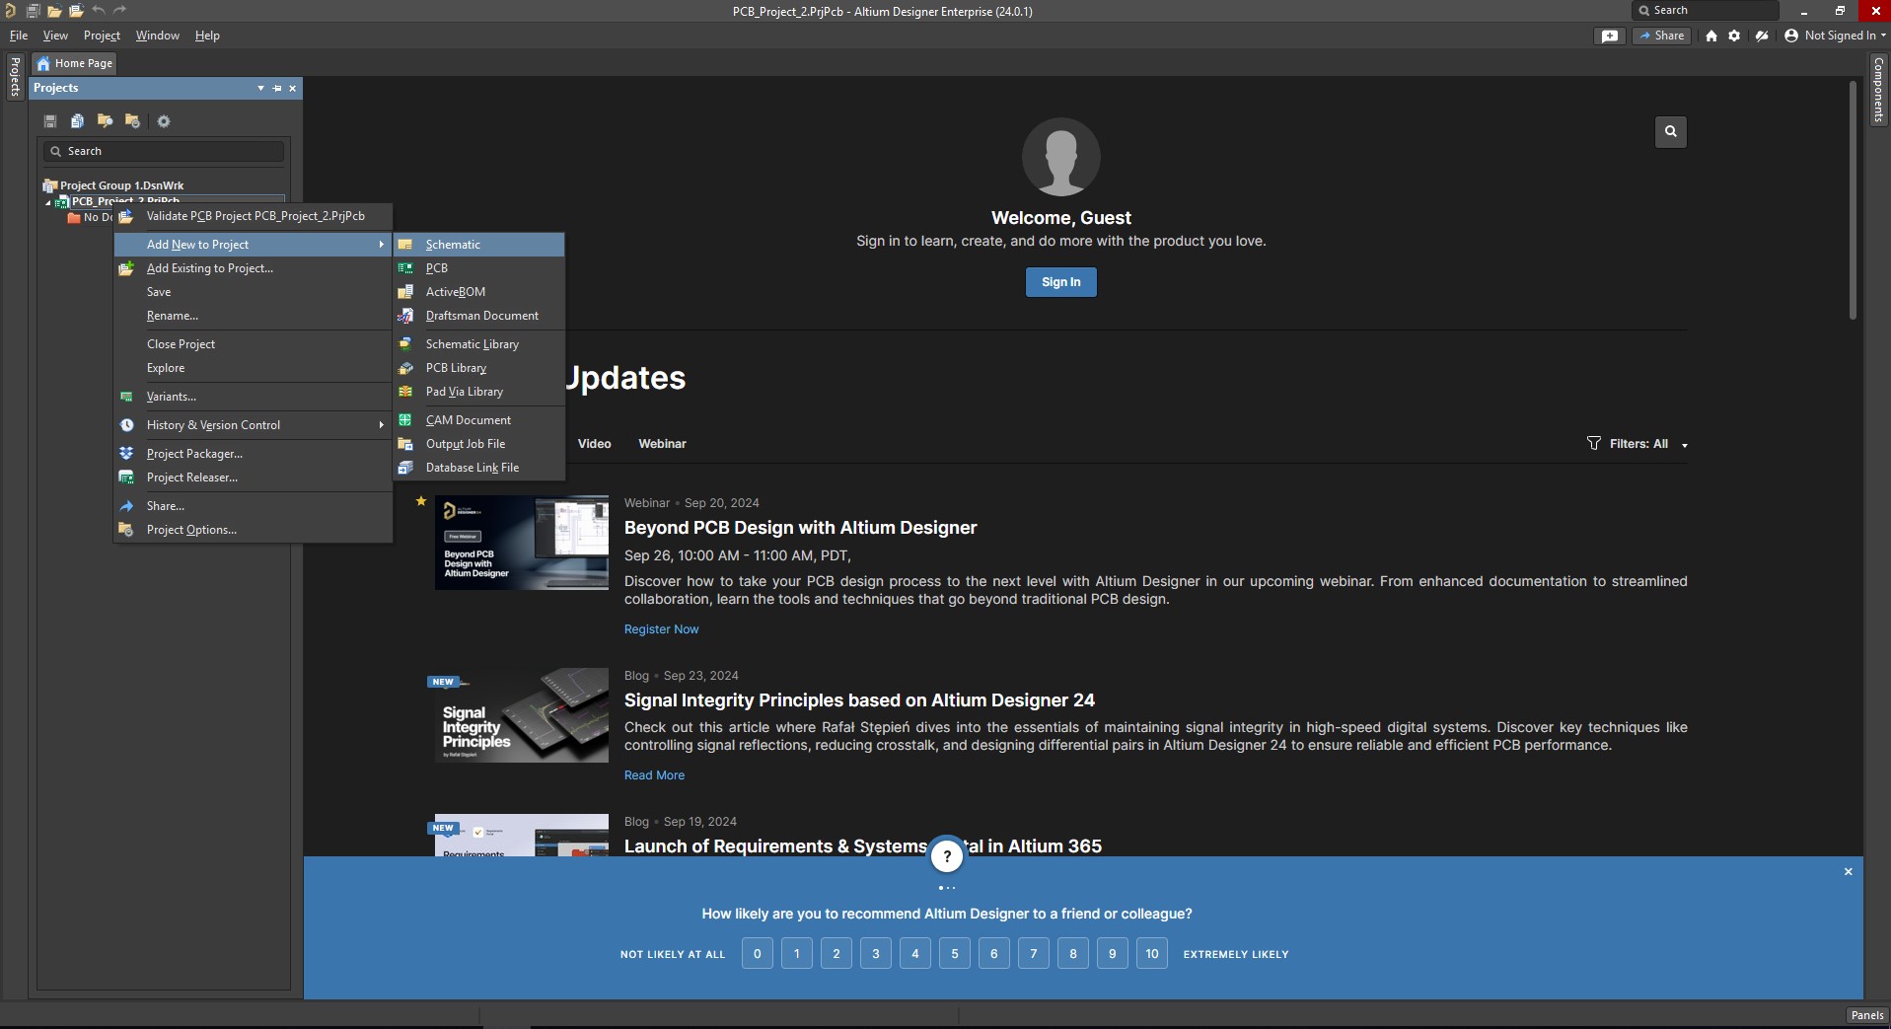Close the Projects panel
The image size is (1891, 1029).
(292, 88)
